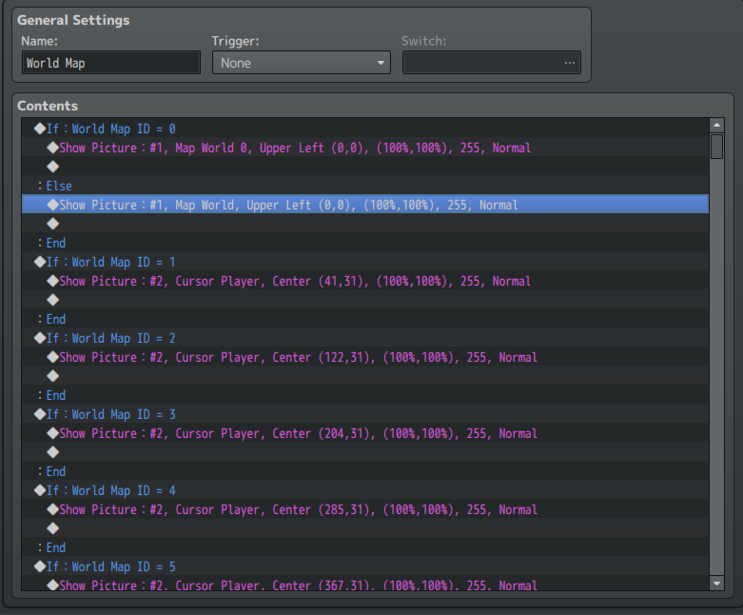Select the first Else line

point(58,186)
